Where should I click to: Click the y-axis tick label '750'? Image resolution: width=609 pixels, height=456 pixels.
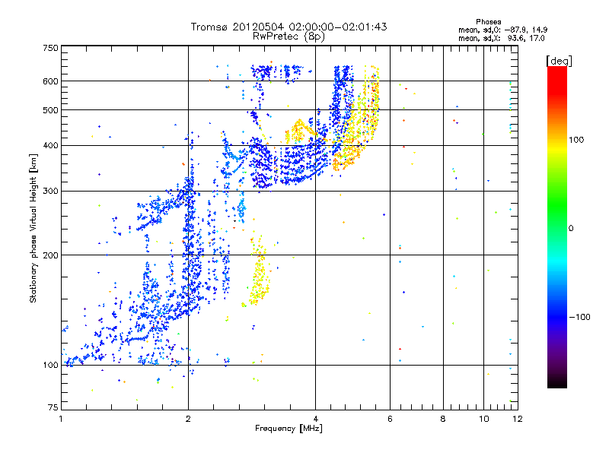(50, 48)
